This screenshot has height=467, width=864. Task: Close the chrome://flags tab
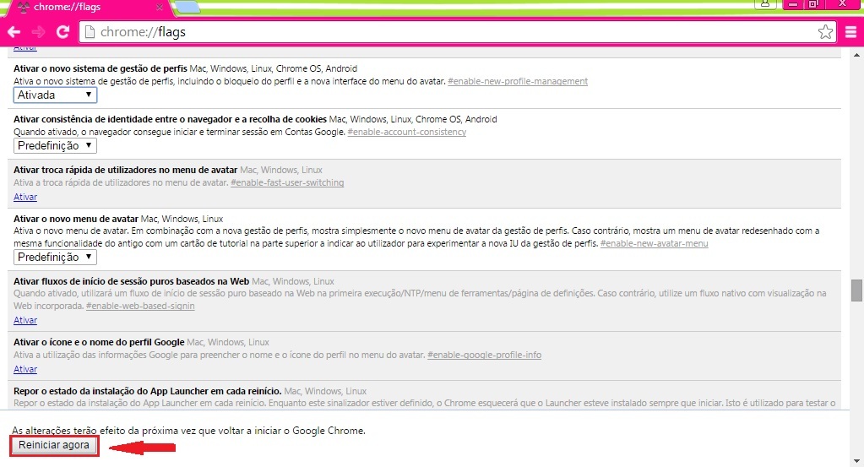click(x=160, y=7)
